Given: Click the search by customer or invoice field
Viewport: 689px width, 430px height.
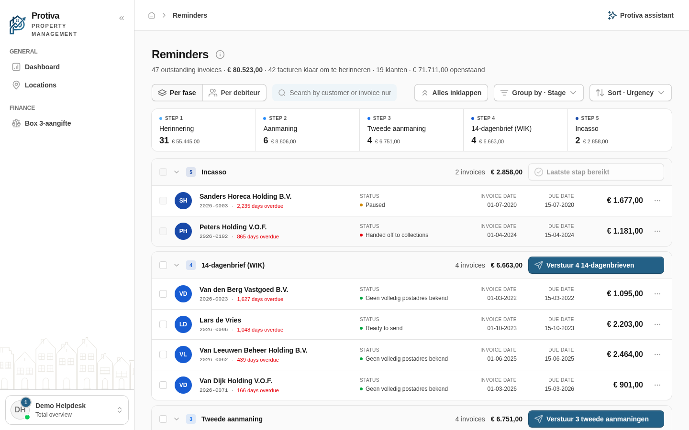Looking at the screenshot, I should pyautogui.click(x=334, y=93).
